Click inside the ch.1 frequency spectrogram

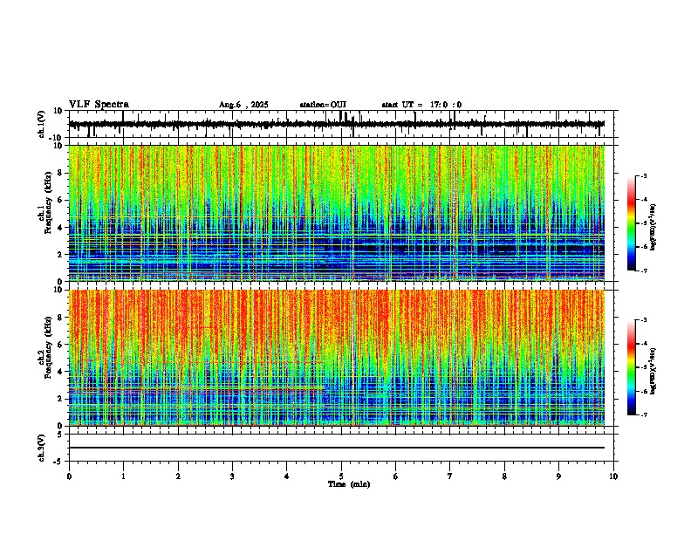[337, 213]
